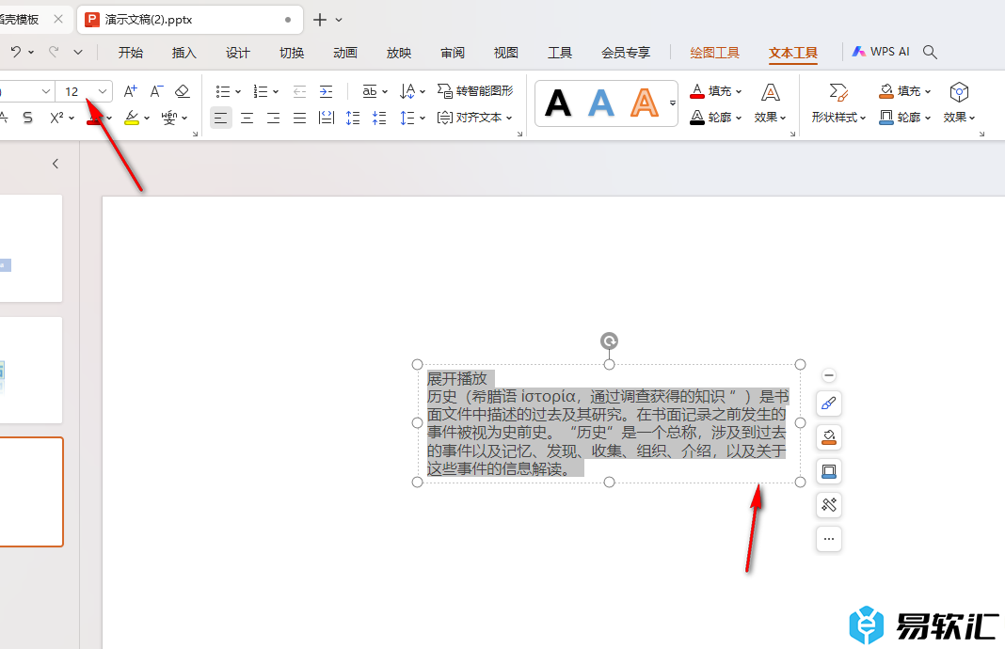Select the black A text style preset

tap(558, 103)
